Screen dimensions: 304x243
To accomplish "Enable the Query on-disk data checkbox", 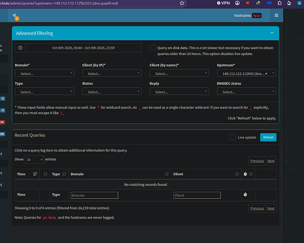I will [152, 48].
